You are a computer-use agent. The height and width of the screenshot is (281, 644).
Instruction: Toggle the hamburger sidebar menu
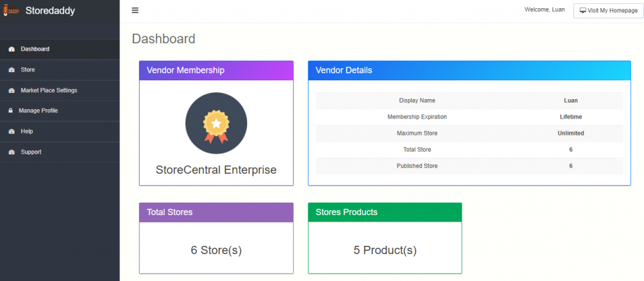click(135, 11)
